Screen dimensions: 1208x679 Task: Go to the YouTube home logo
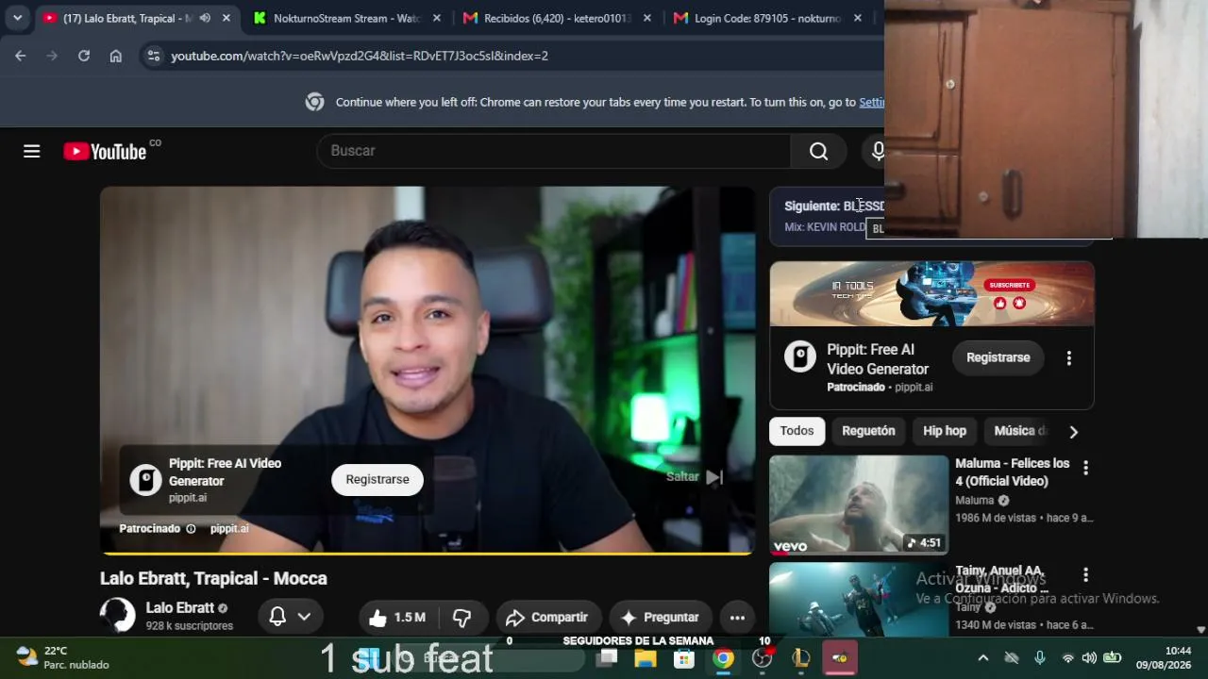pyautogui.click(x=105, y=152)
